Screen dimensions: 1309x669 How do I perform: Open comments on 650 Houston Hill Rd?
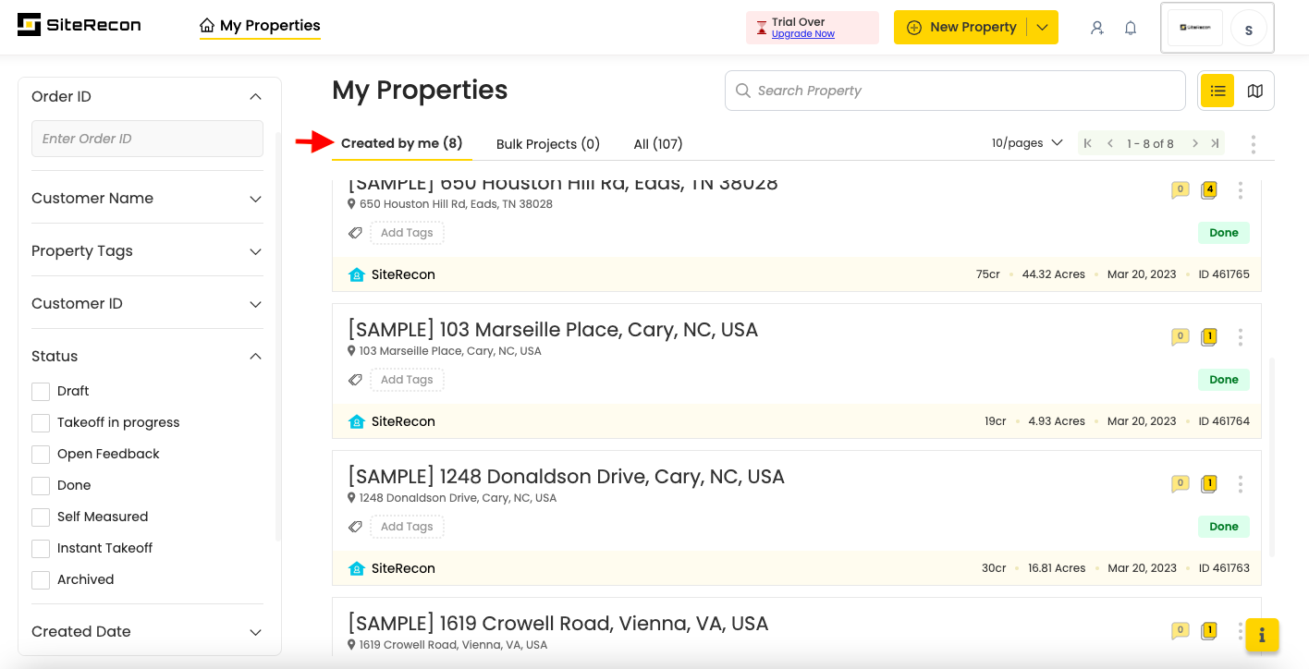click(1180, 190)
